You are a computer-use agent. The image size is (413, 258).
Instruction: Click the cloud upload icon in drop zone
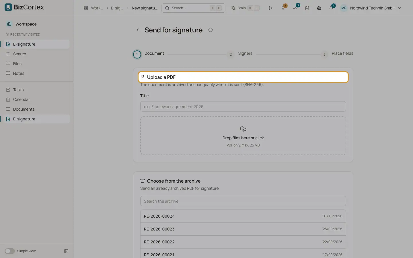[x=243, y=129]
